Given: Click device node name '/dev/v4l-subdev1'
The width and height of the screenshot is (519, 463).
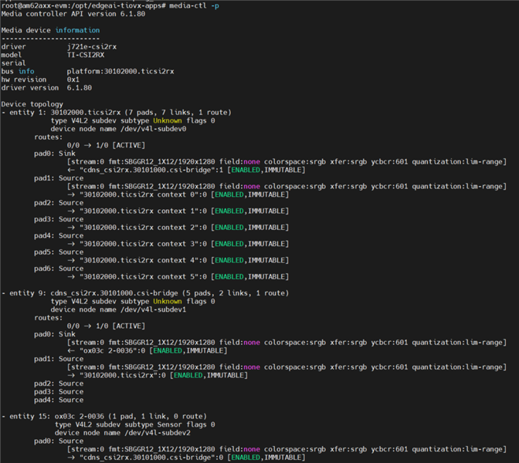Looking at the screenshot, I should point(154,309).
